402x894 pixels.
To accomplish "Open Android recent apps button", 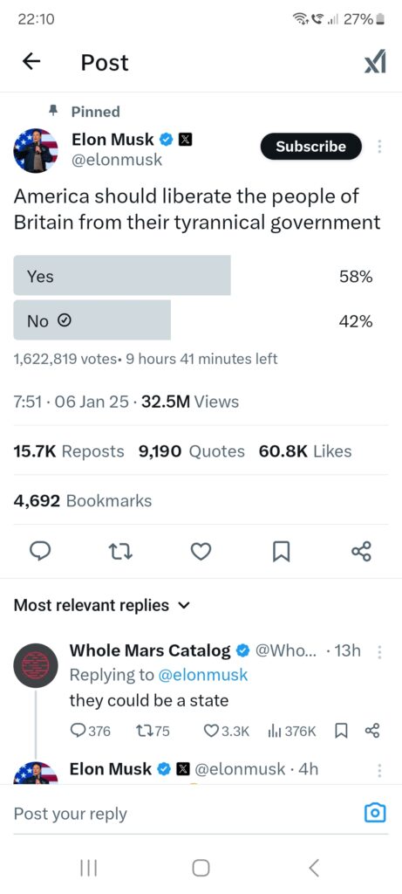I will pos(88,868).
